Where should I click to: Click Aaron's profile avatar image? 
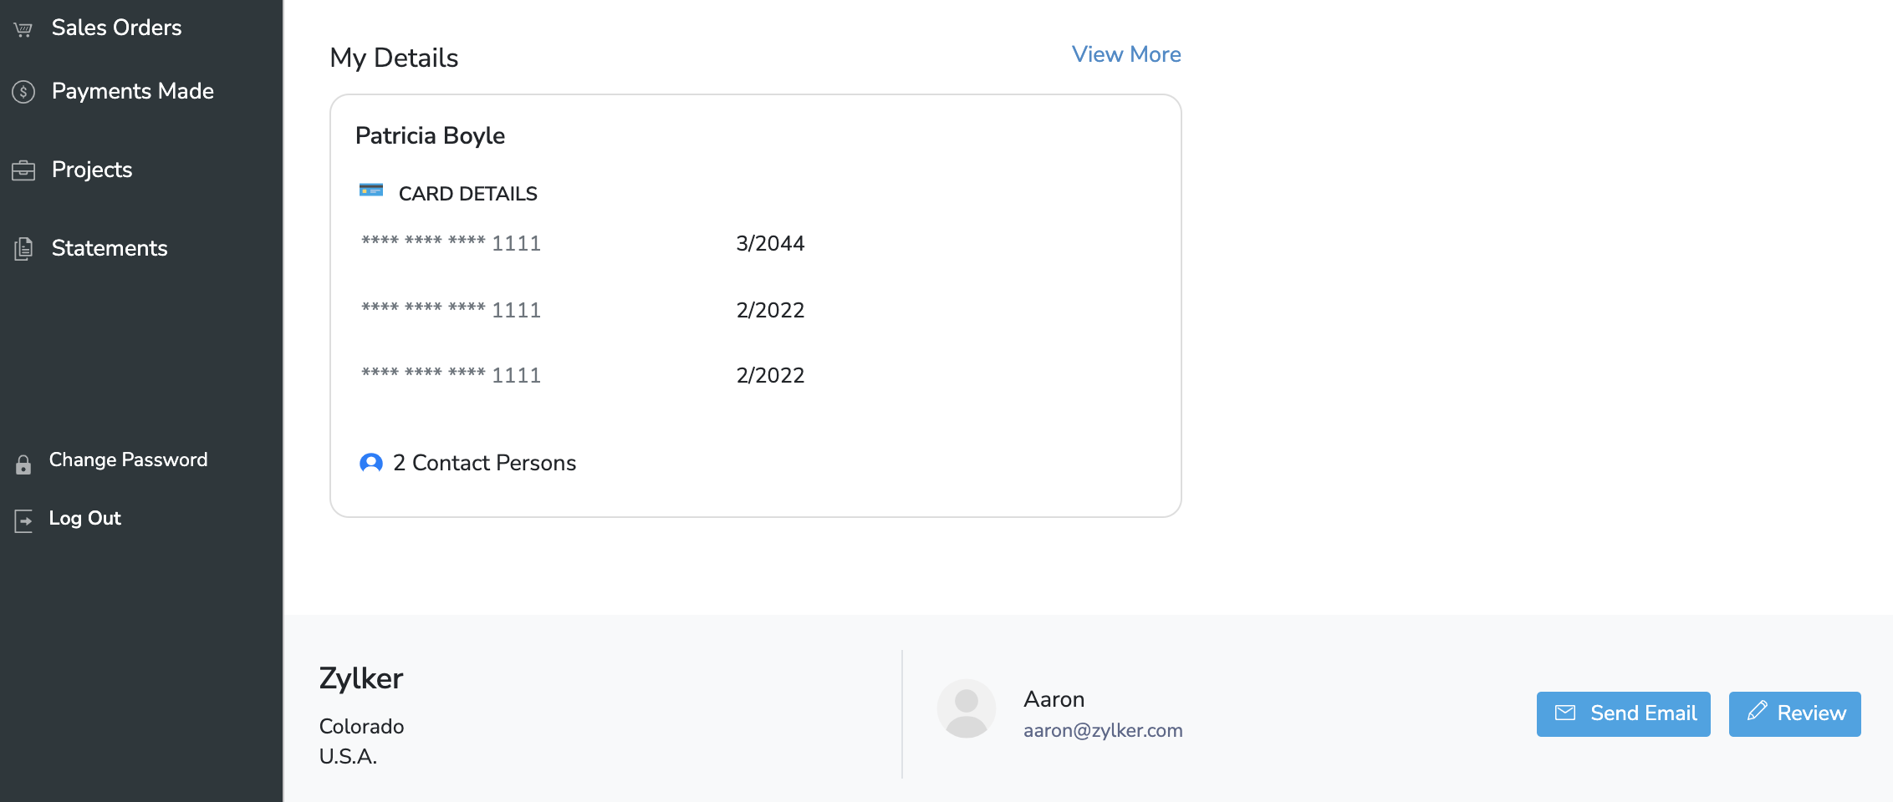967,708
